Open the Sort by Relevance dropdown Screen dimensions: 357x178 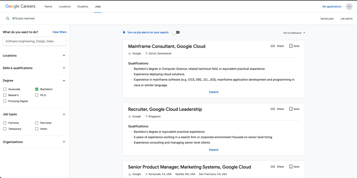tap(294, 33)
